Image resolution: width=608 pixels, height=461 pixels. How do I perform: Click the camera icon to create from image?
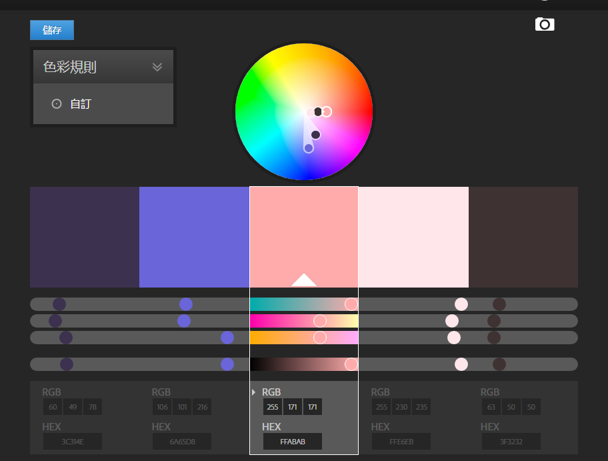[x=545, y=25]
